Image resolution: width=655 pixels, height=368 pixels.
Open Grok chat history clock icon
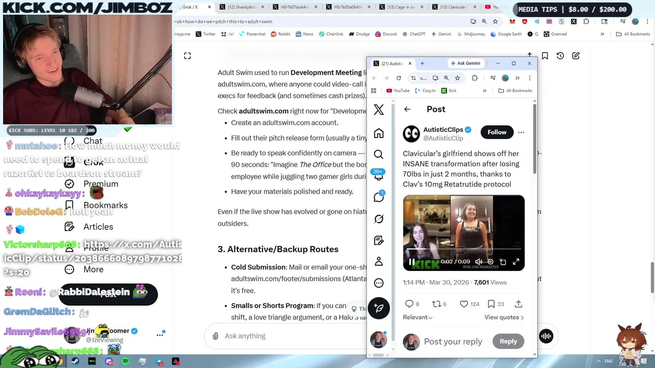[560, 56]
